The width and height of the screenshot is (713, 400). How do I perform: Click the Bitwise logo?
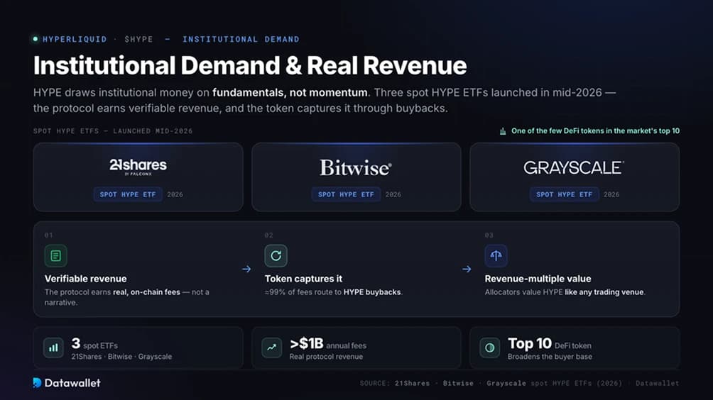coord(356,167)
